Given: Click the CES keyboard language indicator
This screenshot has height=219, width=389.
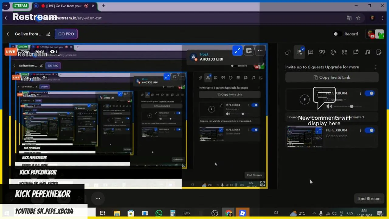Looking at the screenshot, I should click(x=350, y=213).
